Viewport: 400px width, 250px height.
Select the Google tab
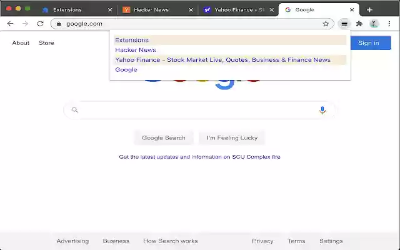coord(319,10)
